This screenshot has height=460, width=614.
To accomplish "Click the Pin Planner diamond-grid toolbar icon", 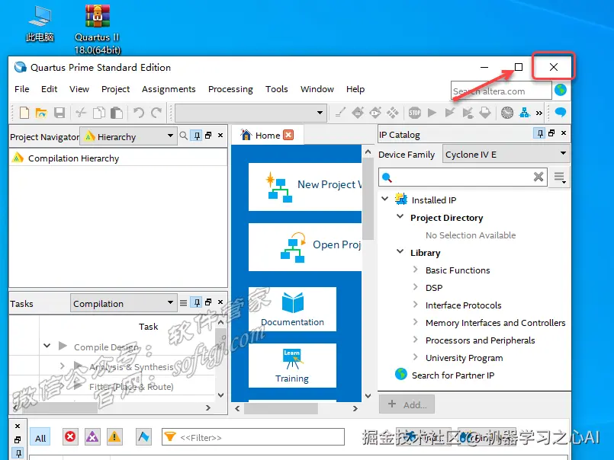I will pos(393,113).
